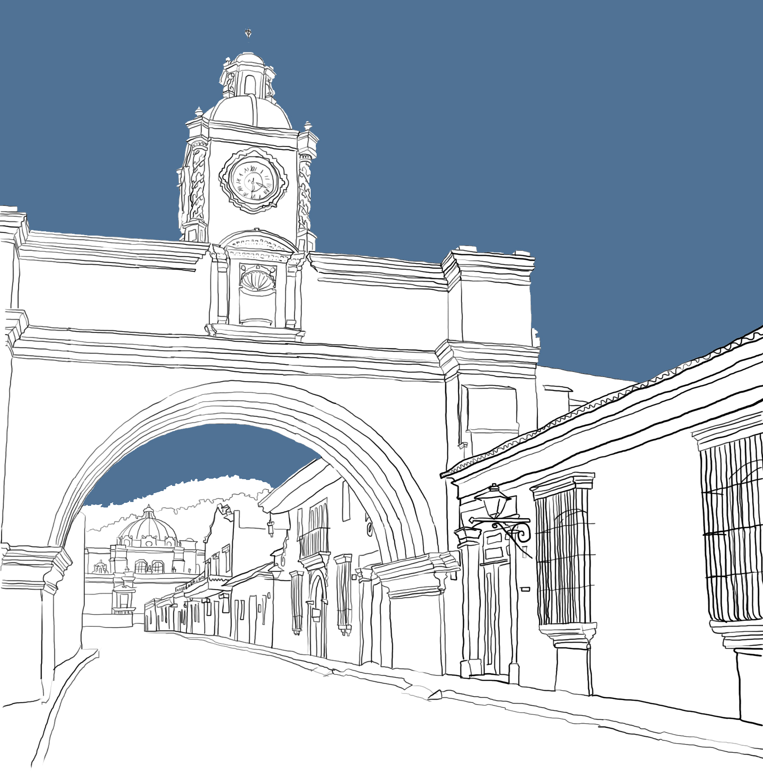Click the arched doorway down the street
This screenshot has height=771, width=763.
tap(318, 610)
